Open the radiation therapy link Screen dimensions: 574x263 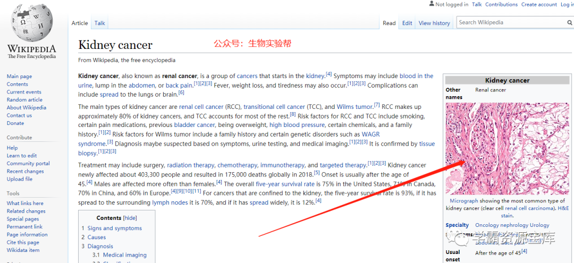coord(190,165)
